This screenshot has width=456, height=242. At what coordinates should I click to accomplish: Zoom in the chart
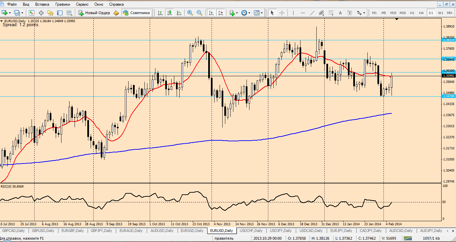coord(190,13)
